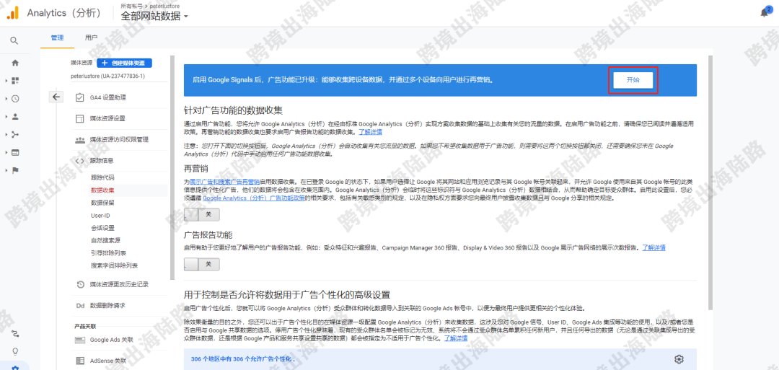Expand the Realtime reports arrow
Image resolution: width=779 pixels, height=370 pixels.
click(6, 98)
